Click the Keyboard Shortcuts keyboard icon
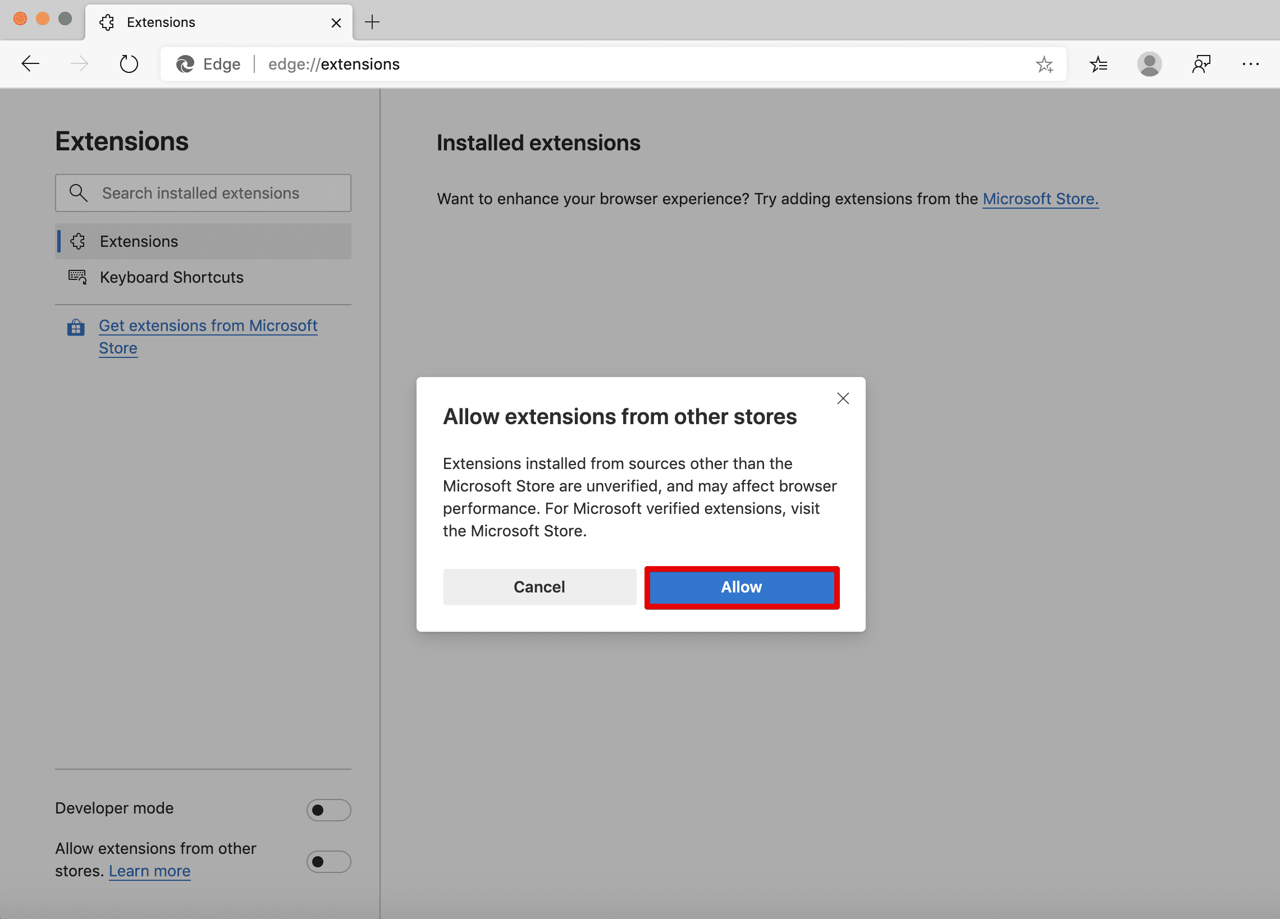Screen dimensions: 1280x919 tap(77, 277)
